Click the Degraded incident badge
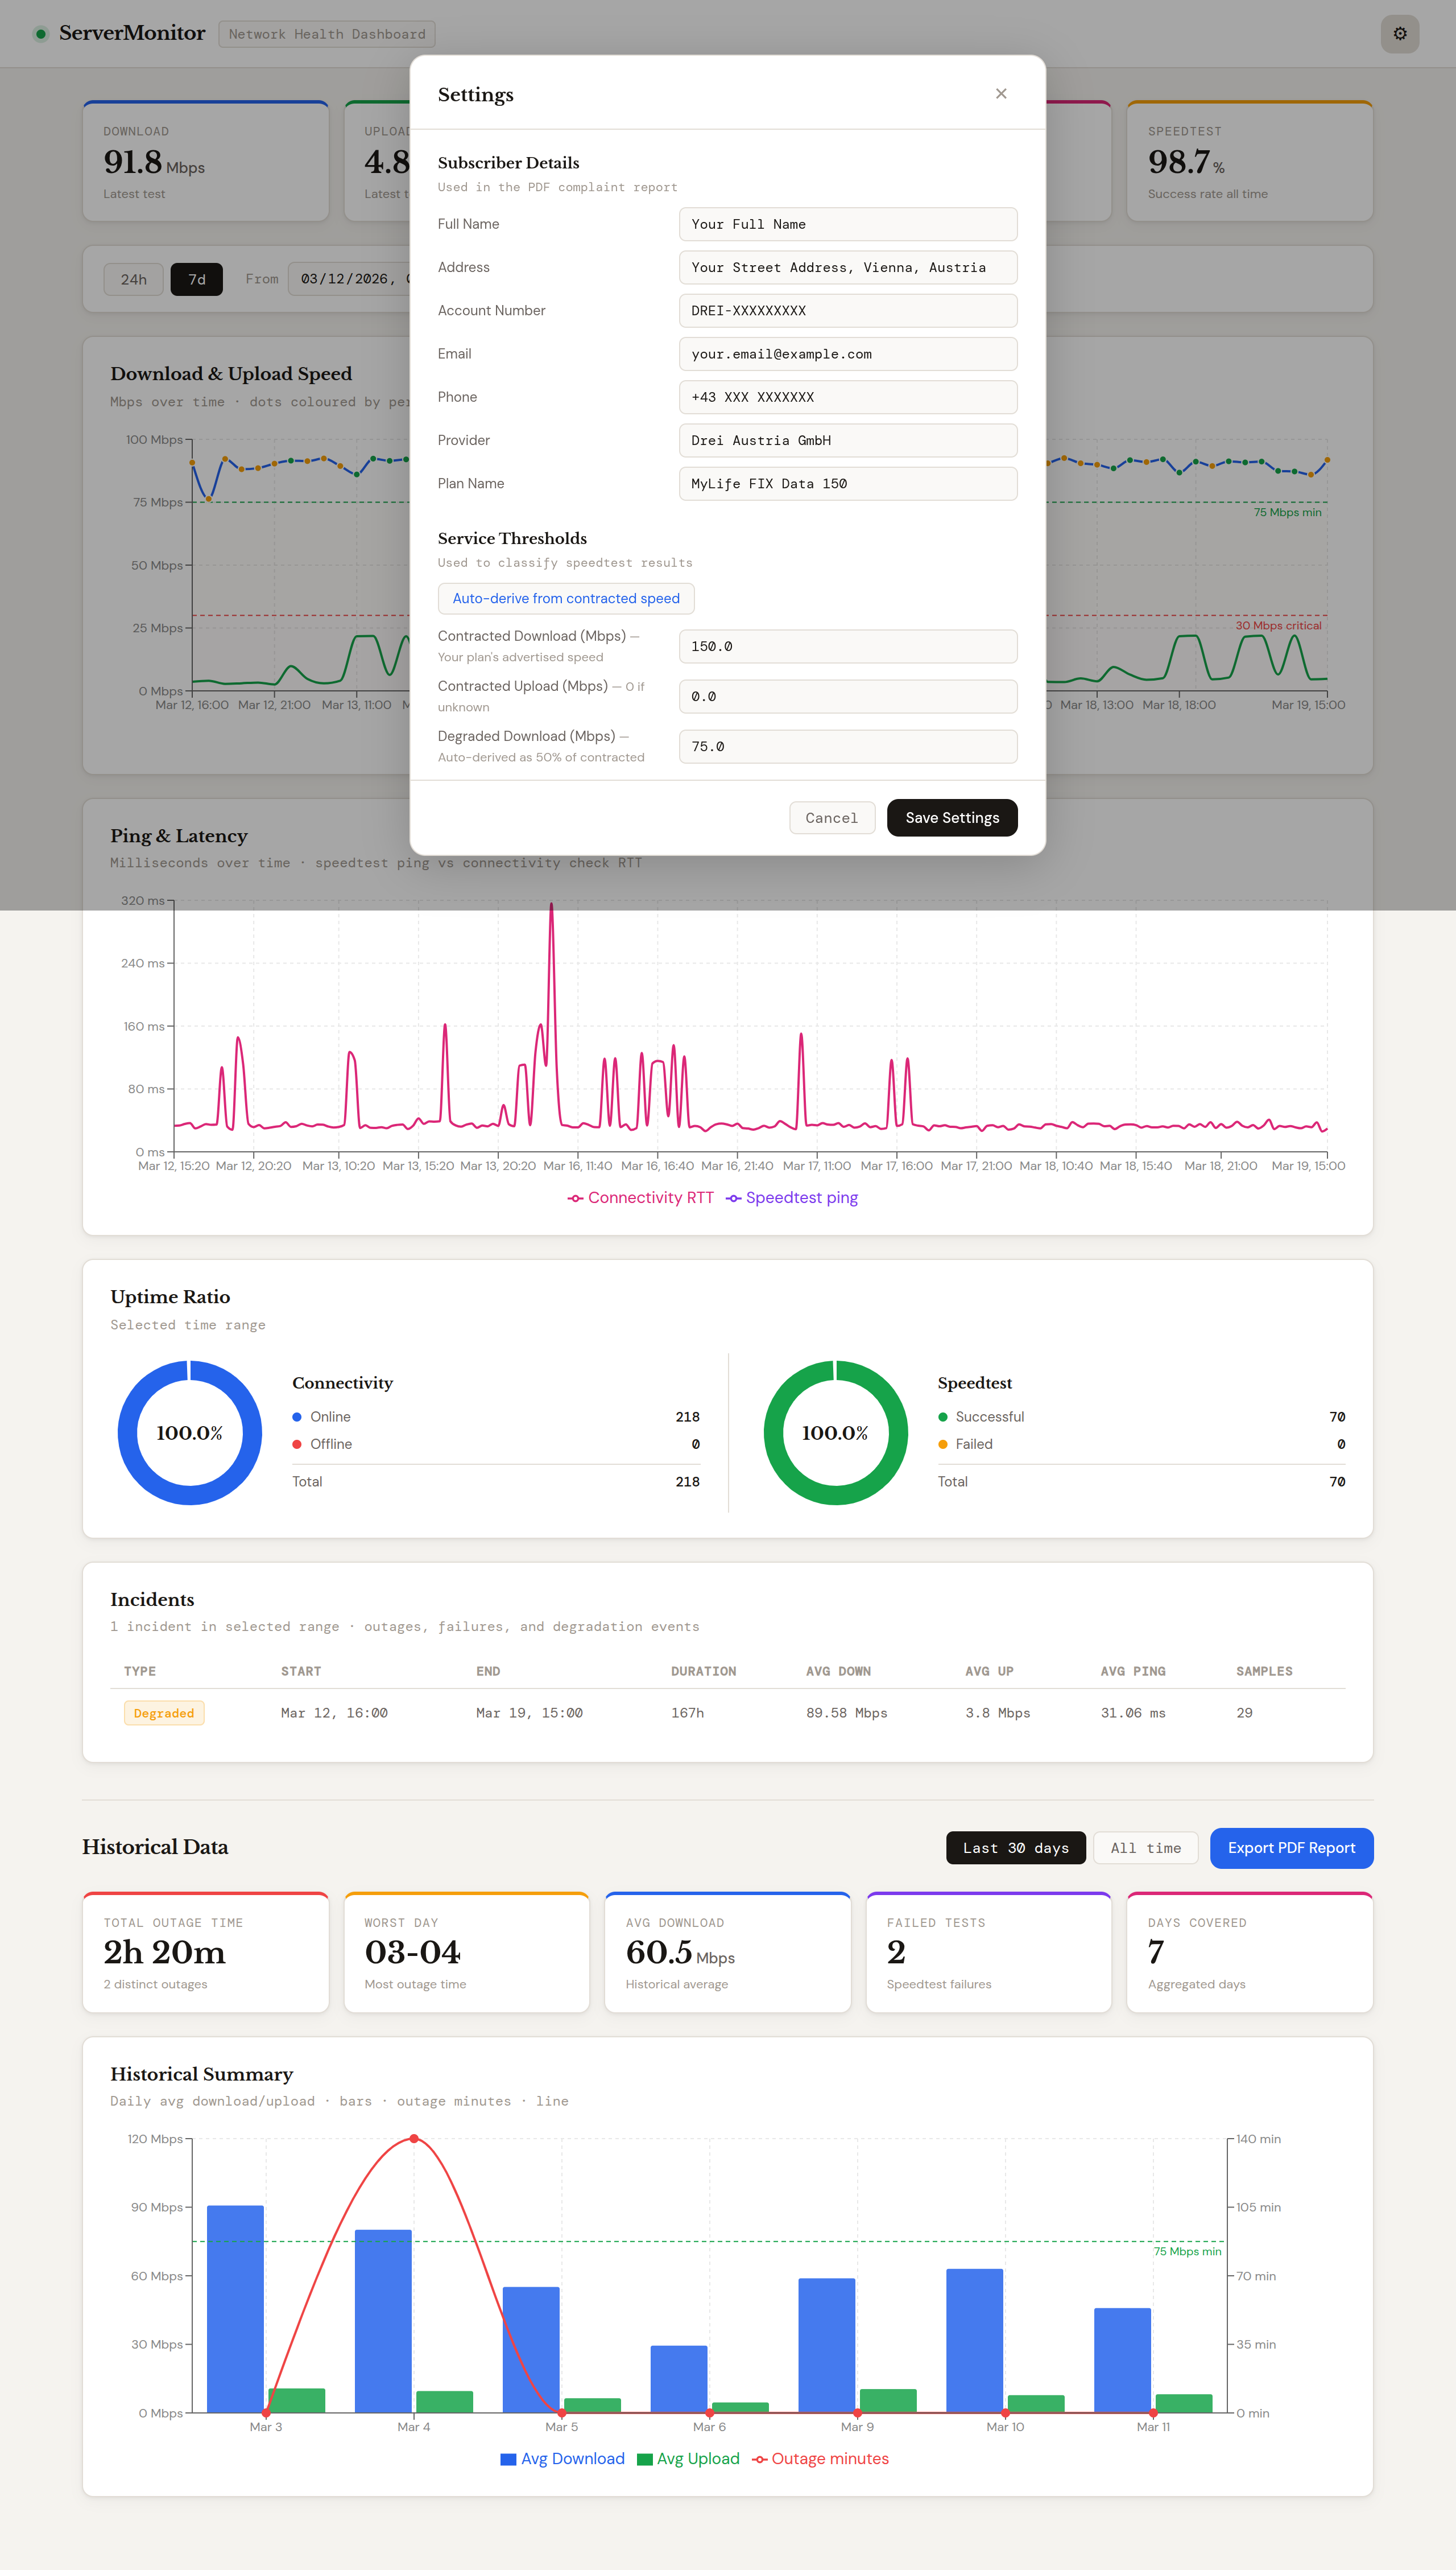The width and height of the screenshot is (1456, 2570). click(163, 1712)
